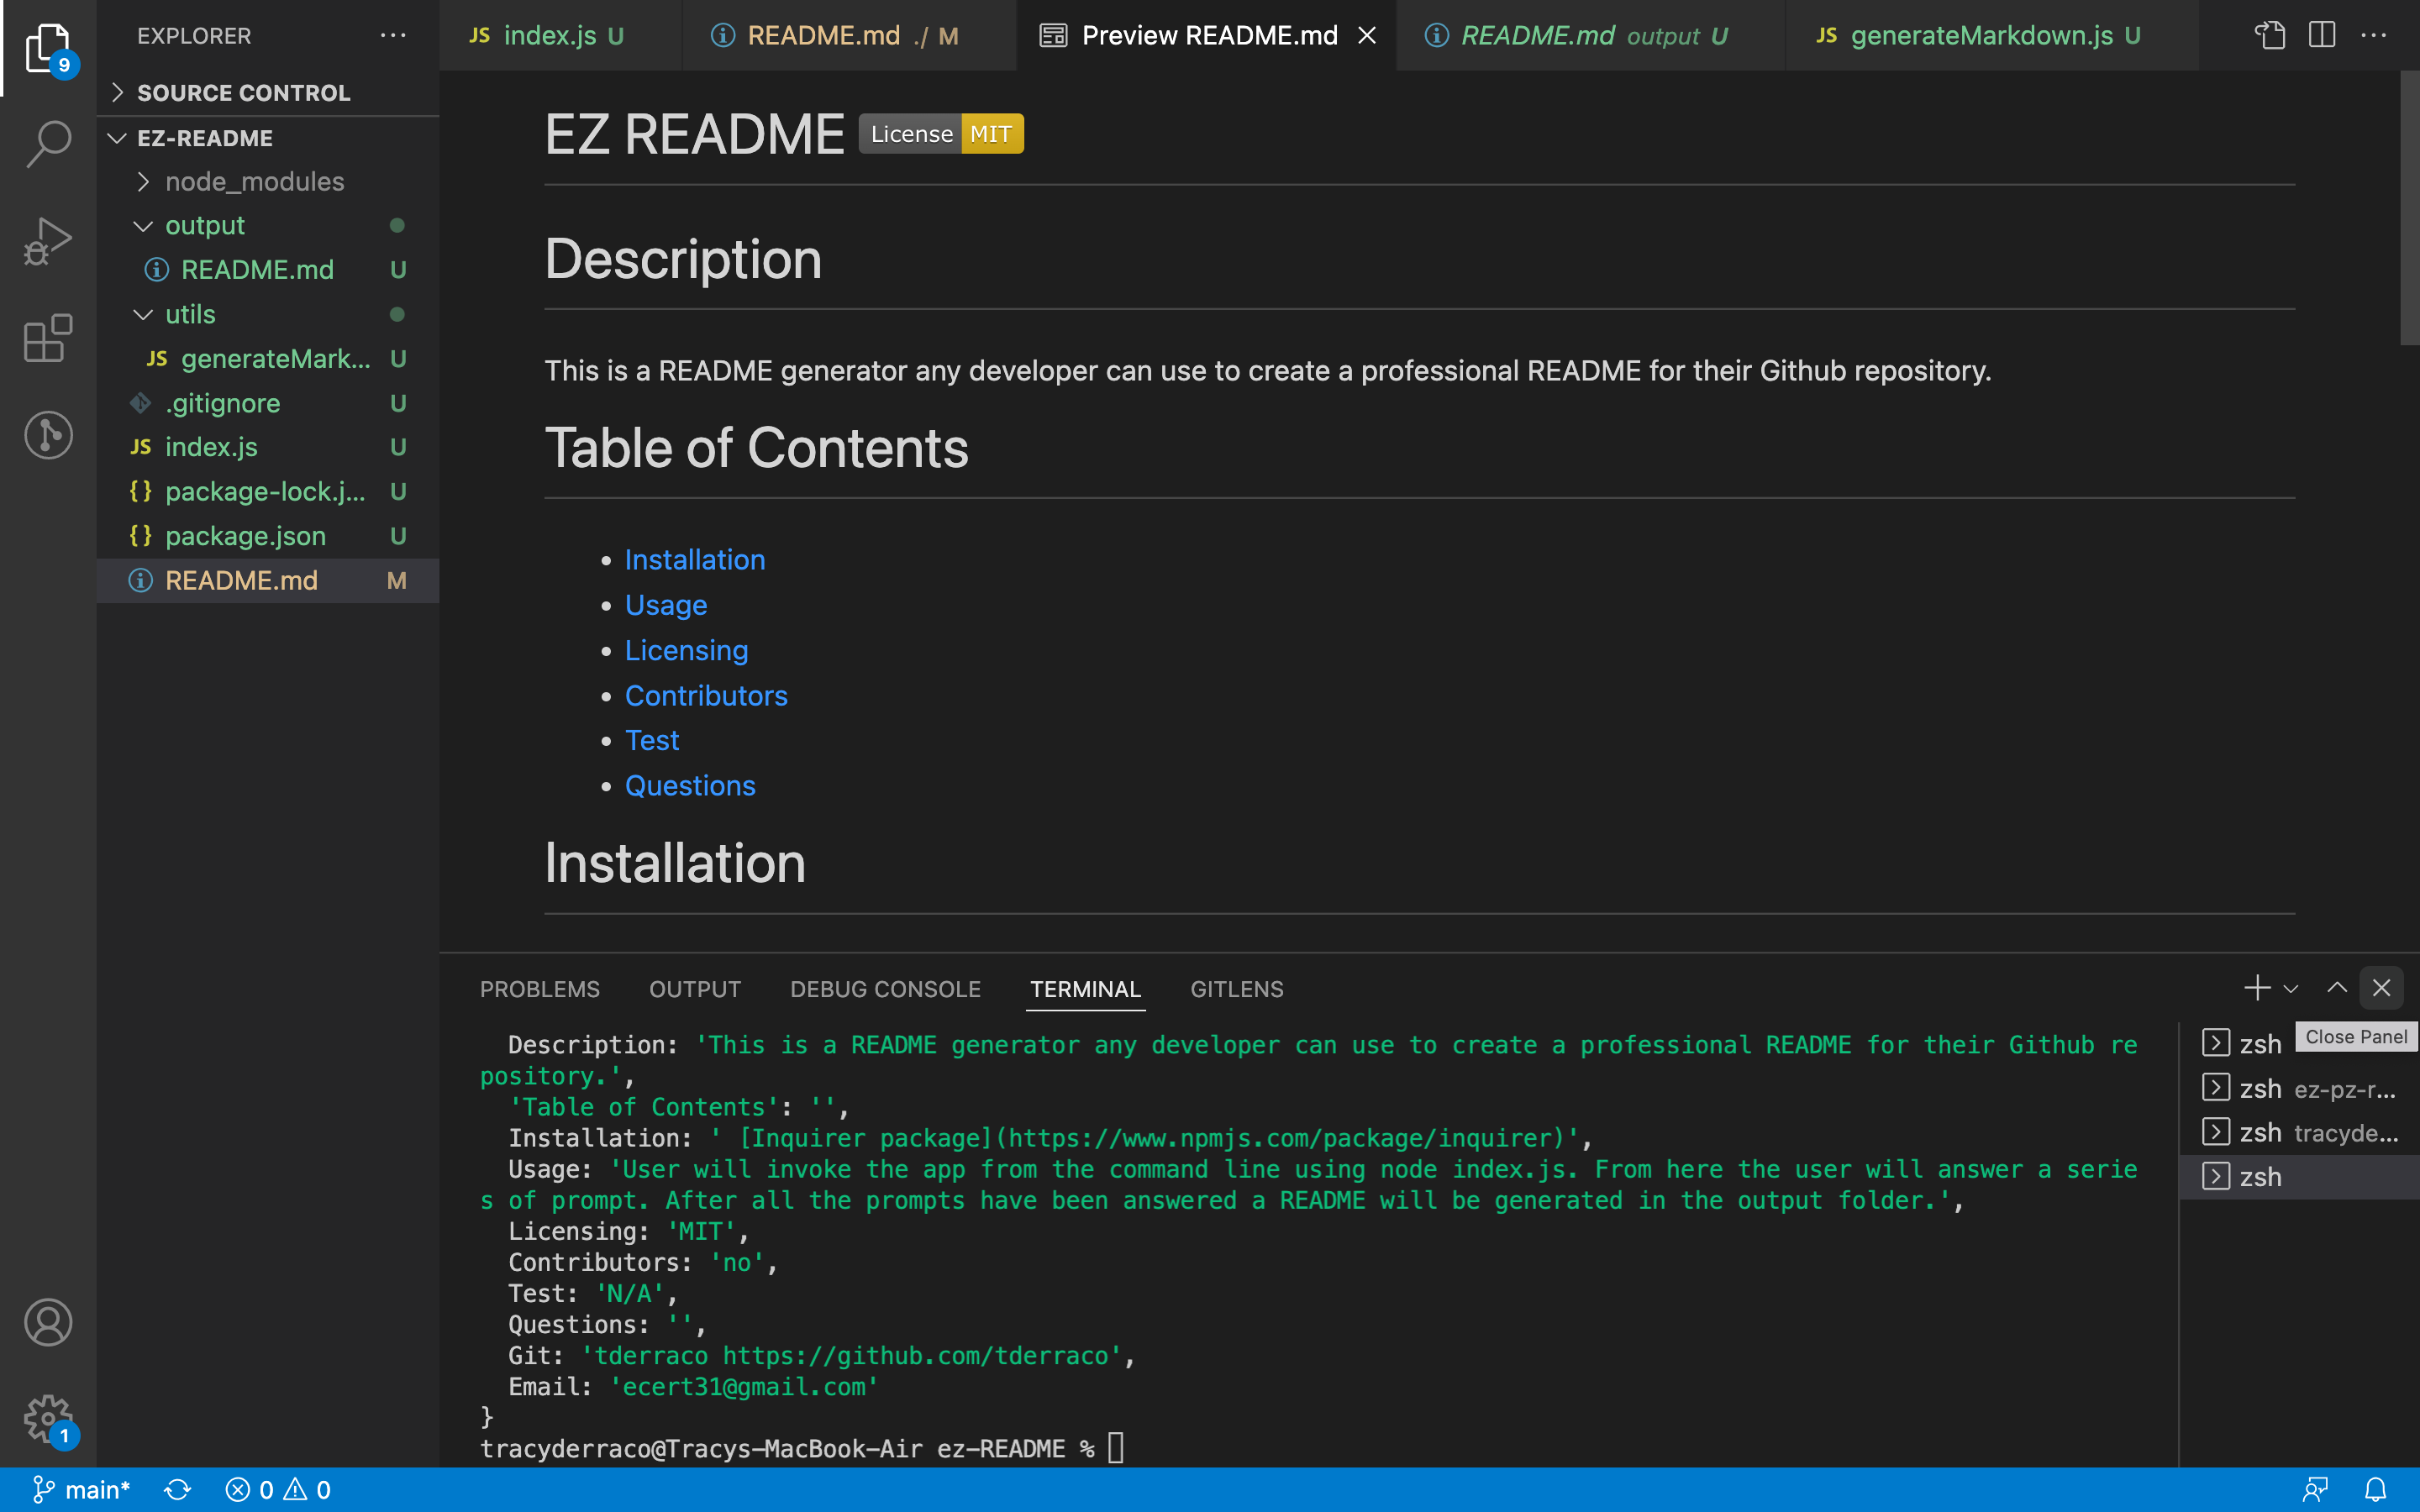Close the Preview README.md tab

coord(1367,36)
